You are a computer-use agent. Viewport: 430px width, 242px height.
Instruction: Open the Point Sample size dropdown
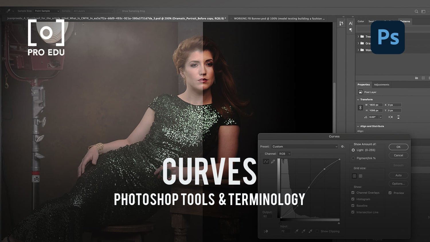point(46,11)
